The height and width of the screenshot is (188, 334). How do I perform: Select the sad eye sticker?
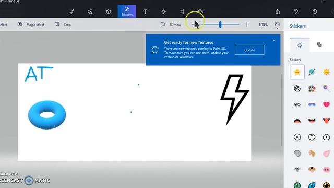coord(326,137)
